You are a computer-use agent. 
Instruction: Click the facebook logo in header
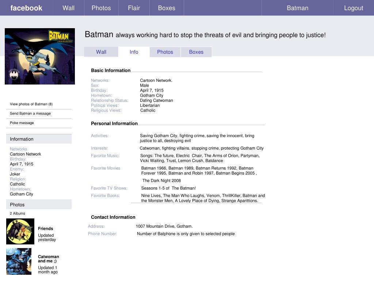(x=26, y=8)
